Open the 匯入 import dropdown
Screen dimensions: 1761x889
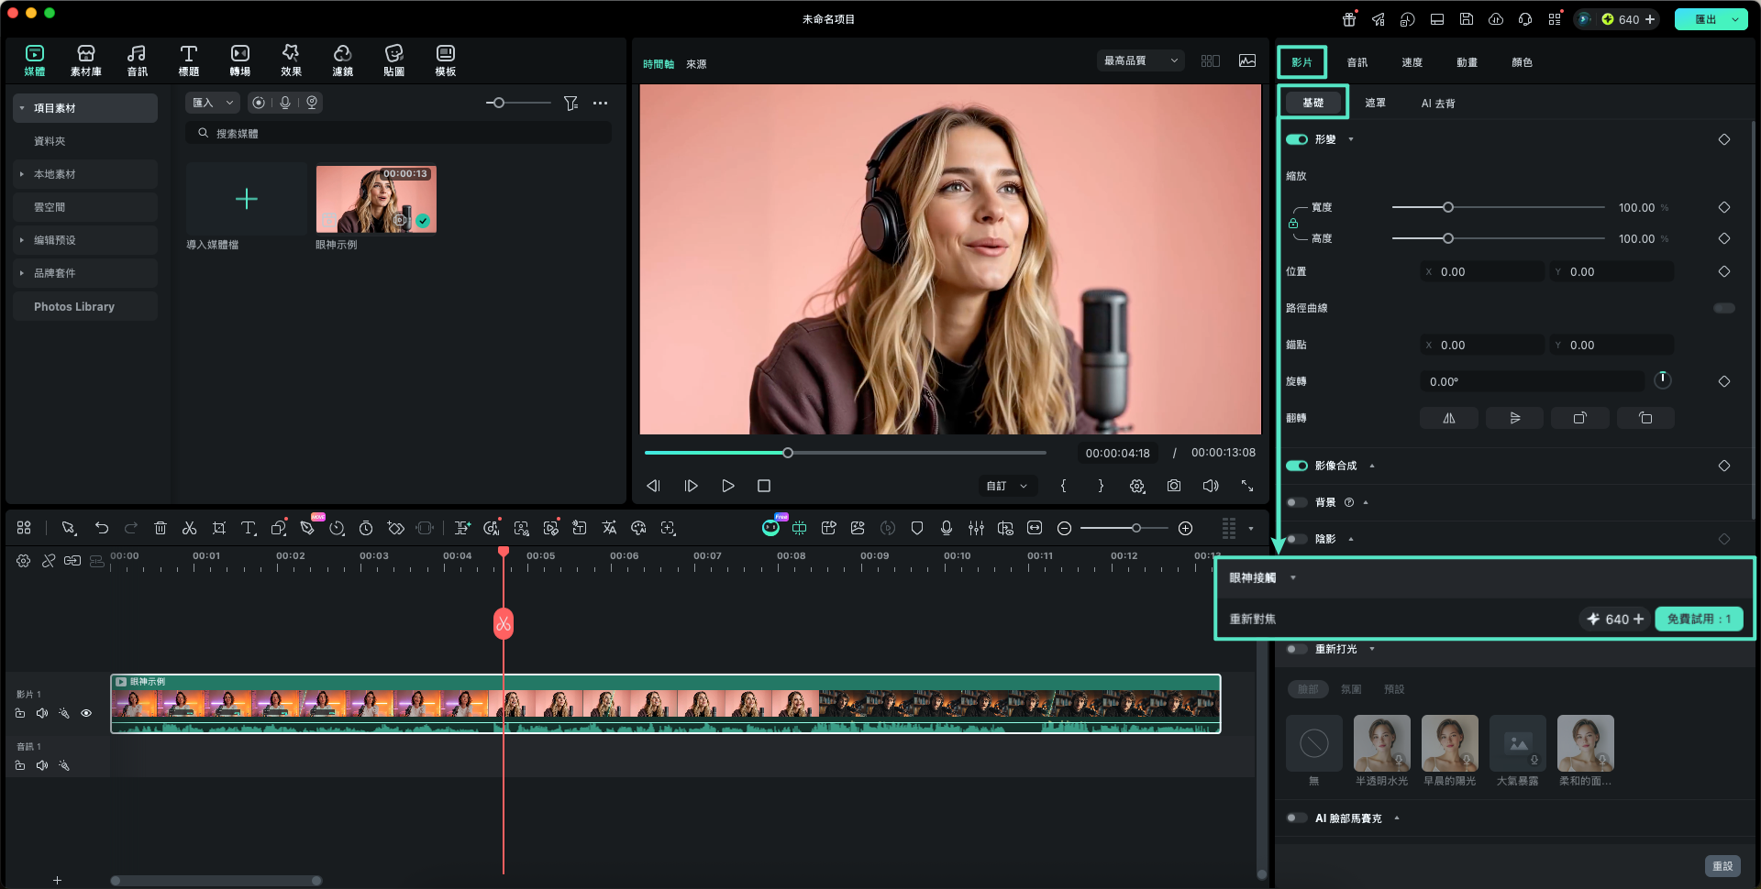tap(212, 103)
